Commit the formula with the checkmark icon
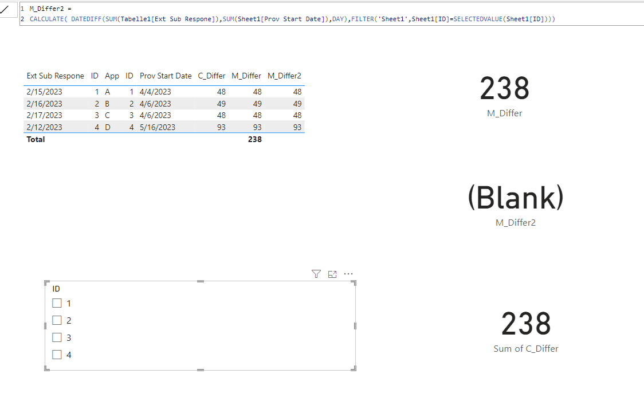 [x=5, y=9]
